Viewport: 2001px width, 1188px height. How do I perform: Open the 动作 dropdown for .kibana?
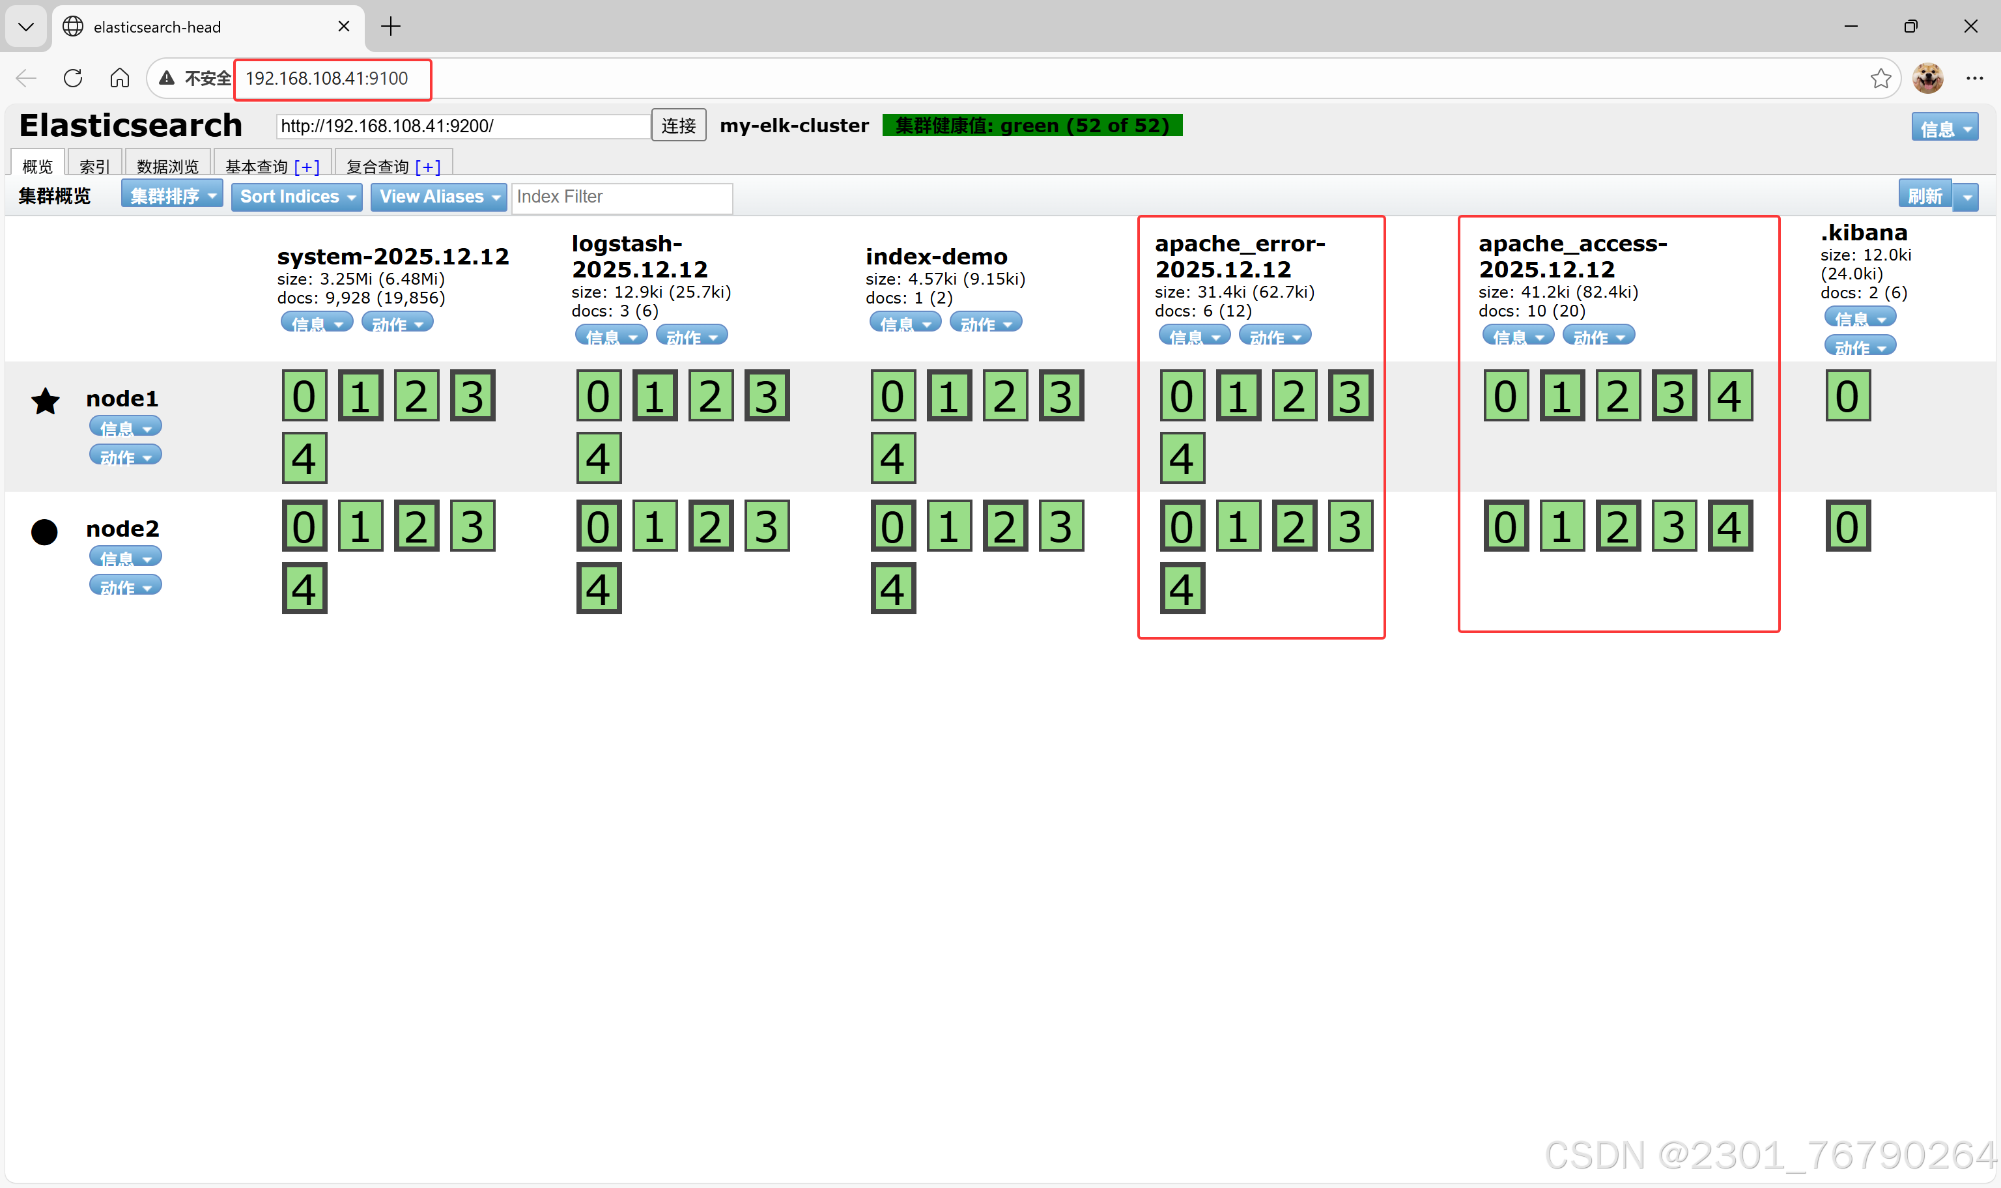[x=1860, y=346]
